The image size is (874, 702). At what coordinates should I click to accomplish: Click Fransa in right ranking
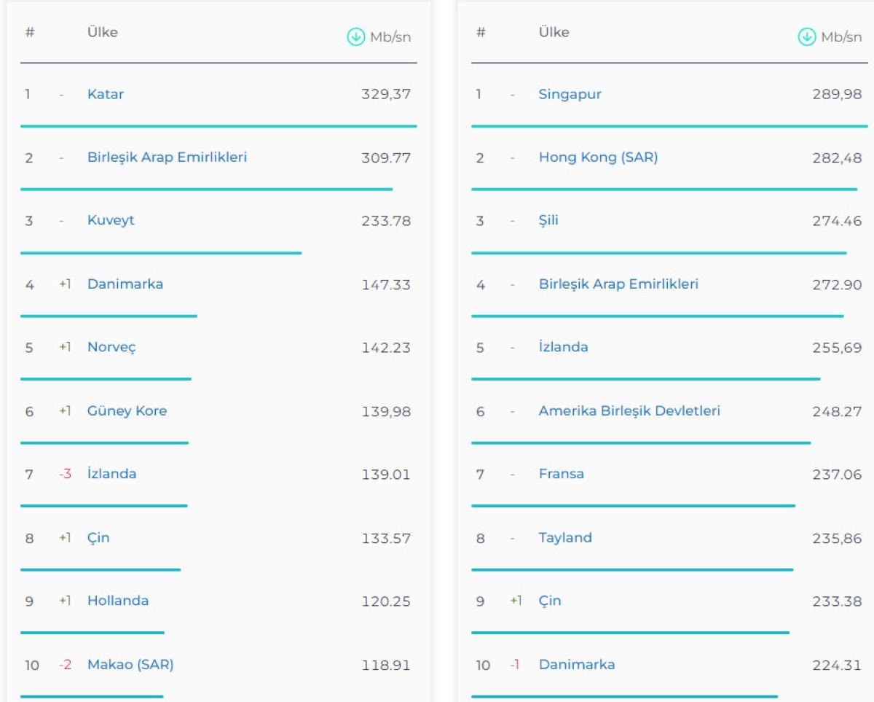pos(561,474)
